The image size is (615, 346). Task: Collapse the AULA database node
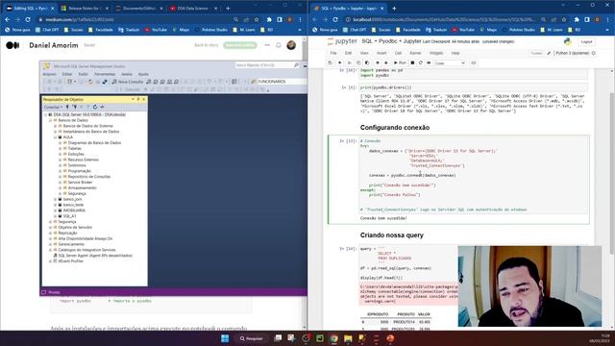56,137
